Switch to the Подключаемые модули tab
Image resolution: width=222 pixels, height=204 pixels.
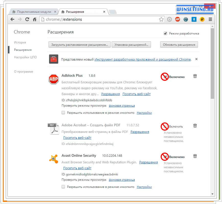33,12
